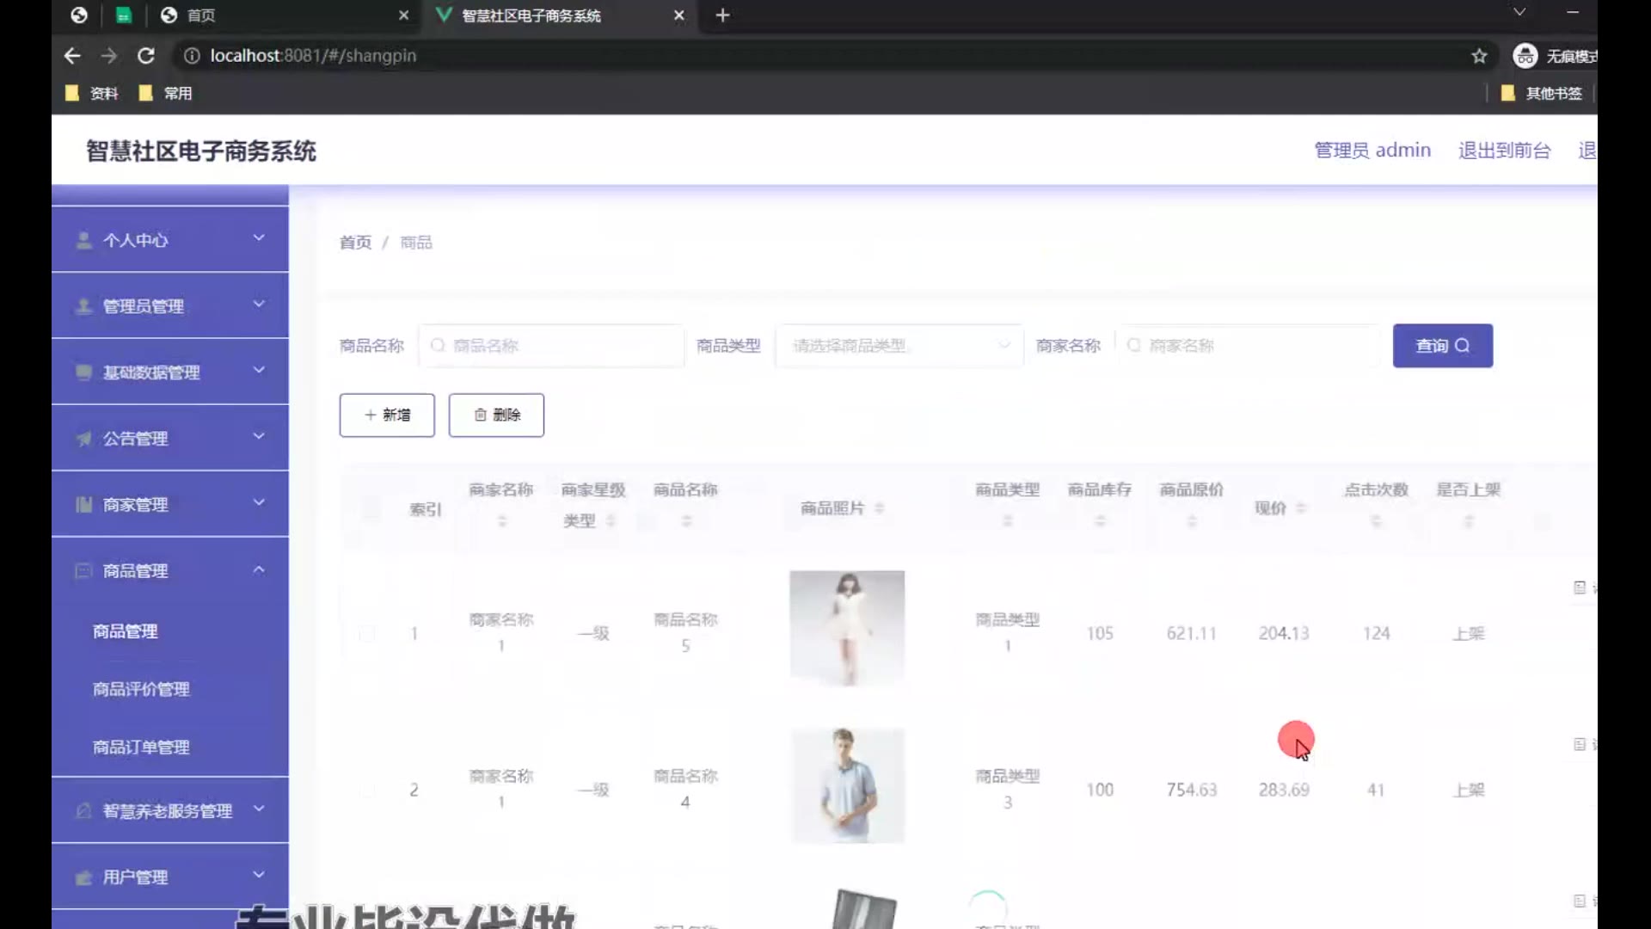Click the 删除 delete button
The width and height of the screenshot is (1651, 929).
[496, 415]
